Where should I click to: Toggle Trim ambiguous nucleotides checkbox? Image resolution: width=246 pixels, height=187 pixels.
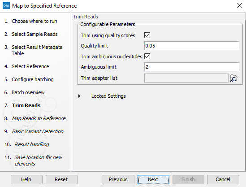147,56
